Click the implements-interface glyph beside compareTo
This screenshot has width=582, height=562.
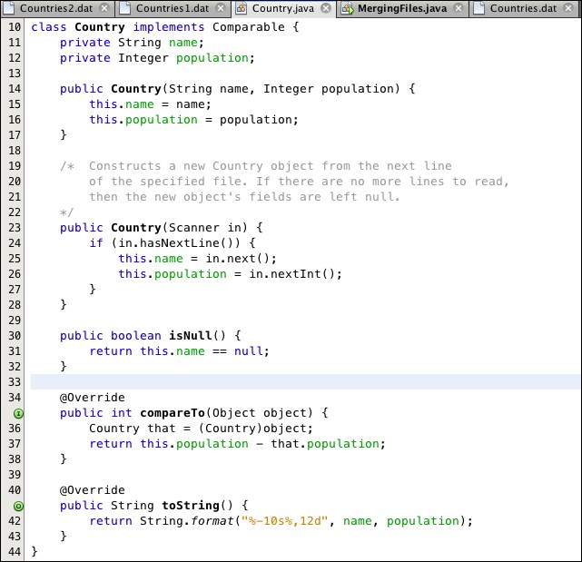coord(19,413)
